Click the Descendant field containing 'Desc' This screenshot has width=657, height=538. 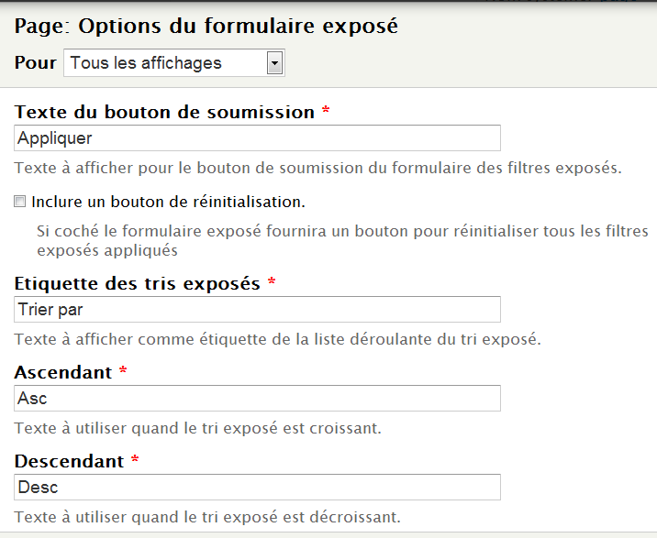pyautogui.click(x=258, y=488)
